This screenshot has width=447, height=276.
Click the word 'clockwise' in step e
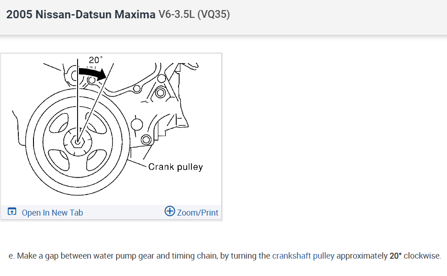tap(422, 256)
